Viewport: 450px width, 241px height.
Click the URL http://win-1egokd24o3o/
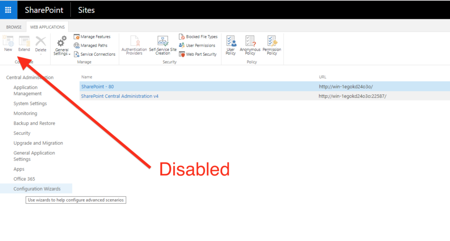pos(346,86)
